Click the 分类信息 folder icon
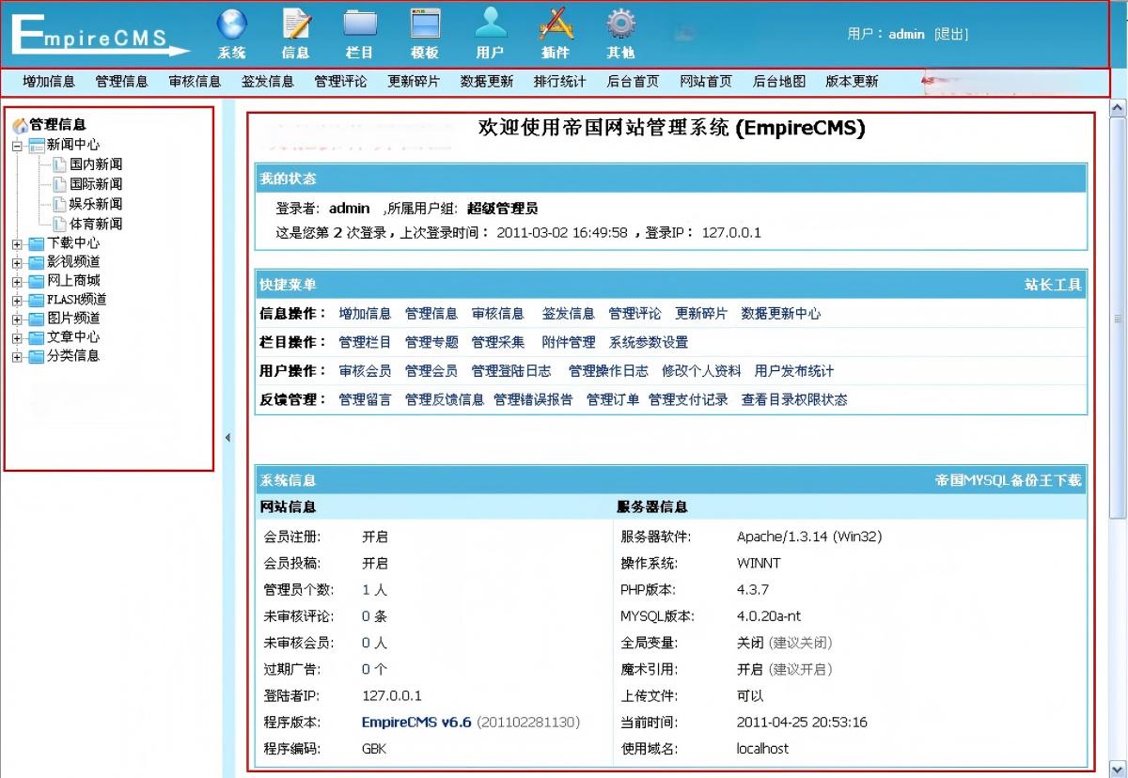The width and height of the screenshot is (1128, 778). click(x=37, y=356)
